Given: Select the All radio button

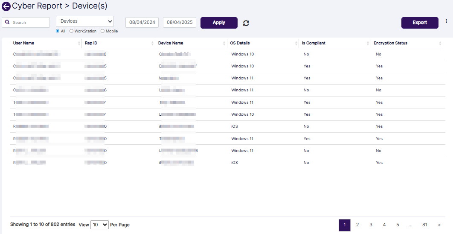Looking at the screenshot, I should pos(58,31).
